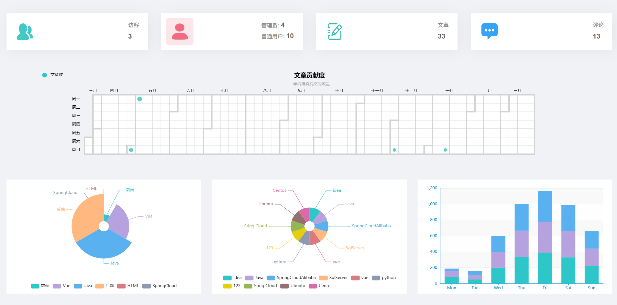
Task: Click the blue comment bubble icon
Action: pos(489,31)
